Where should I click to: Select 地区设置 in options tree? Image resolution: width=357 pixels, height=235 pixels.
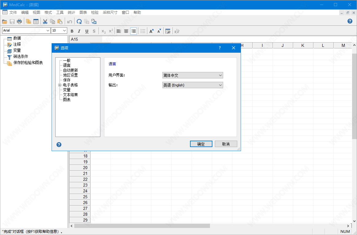70,75
